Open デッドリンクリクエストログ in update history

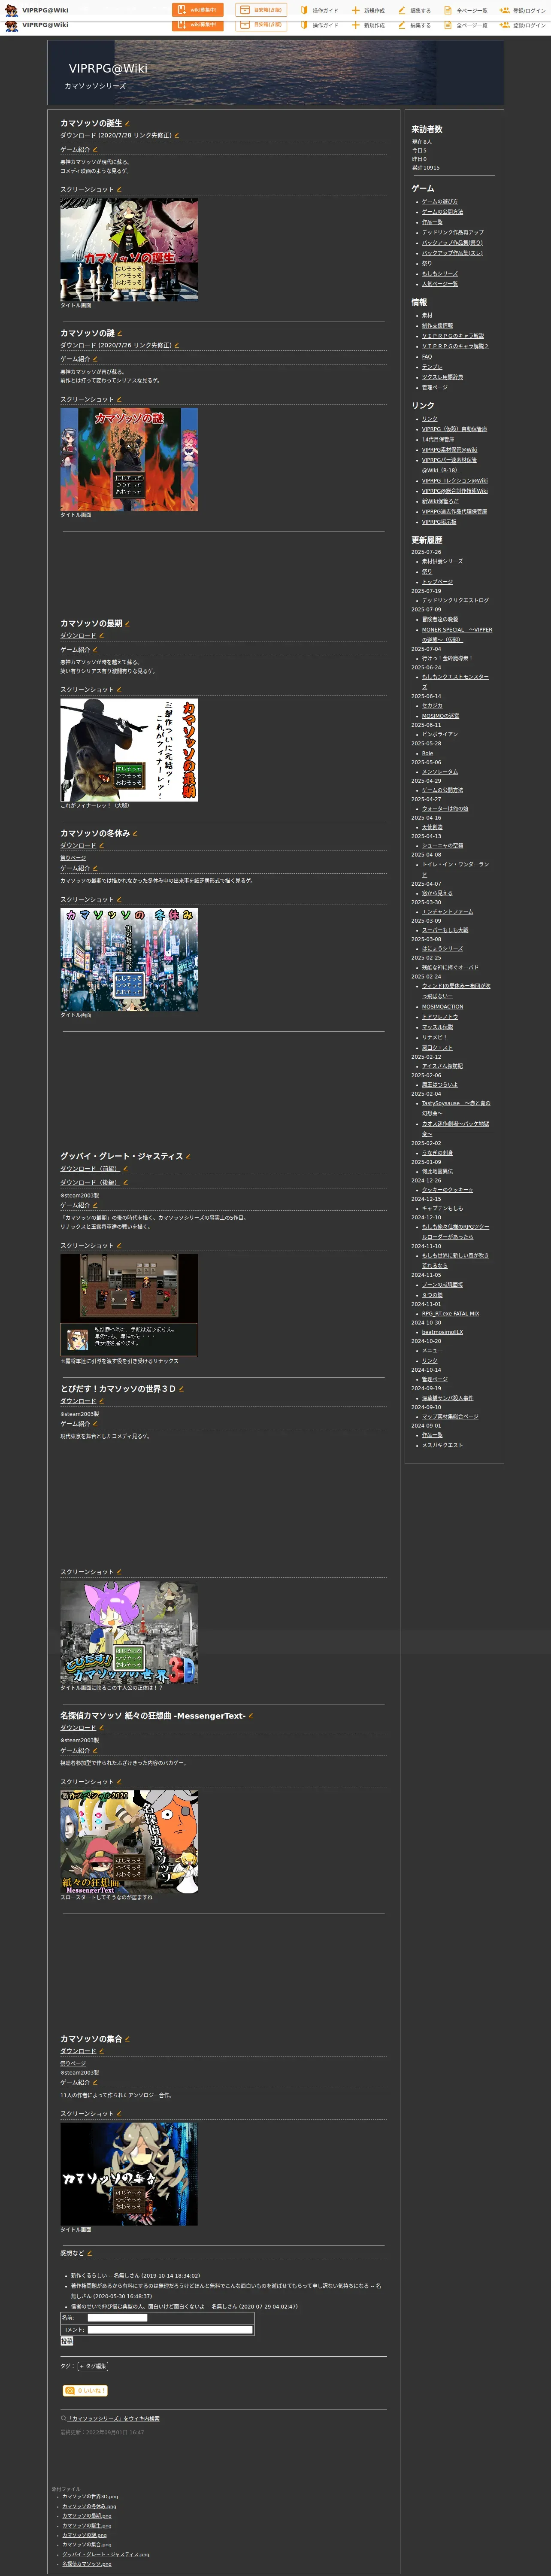pos(455,601)
